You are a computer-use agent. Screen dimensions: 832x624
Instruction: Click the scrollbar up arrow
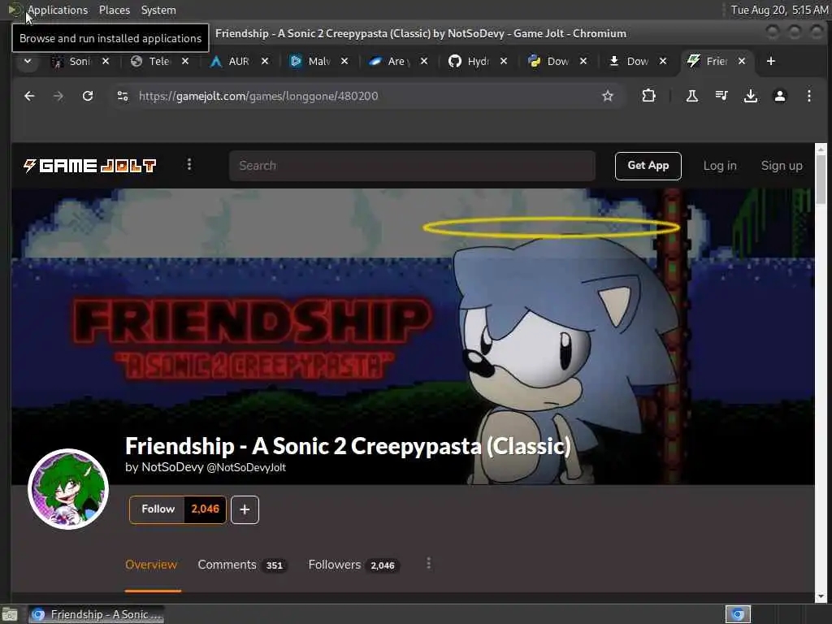[x=821, y=148]
